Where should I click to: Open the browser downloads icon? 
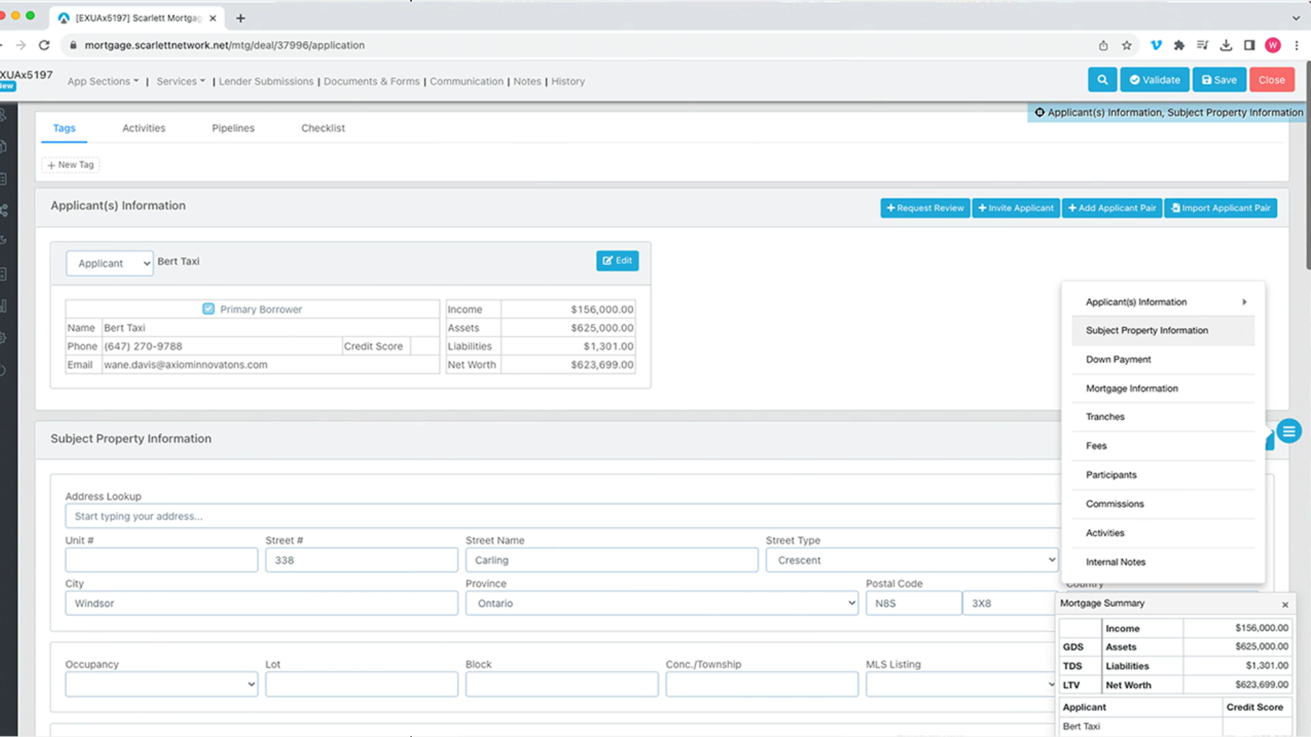[1226, 45]
